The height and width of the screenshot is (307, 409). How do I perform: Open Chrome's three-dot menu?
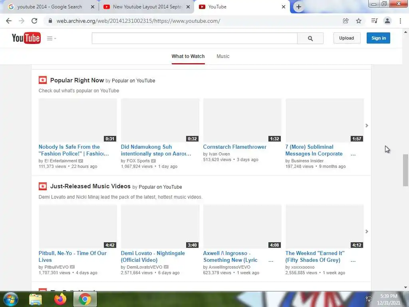pyautogui.click(x=400, y=21)
